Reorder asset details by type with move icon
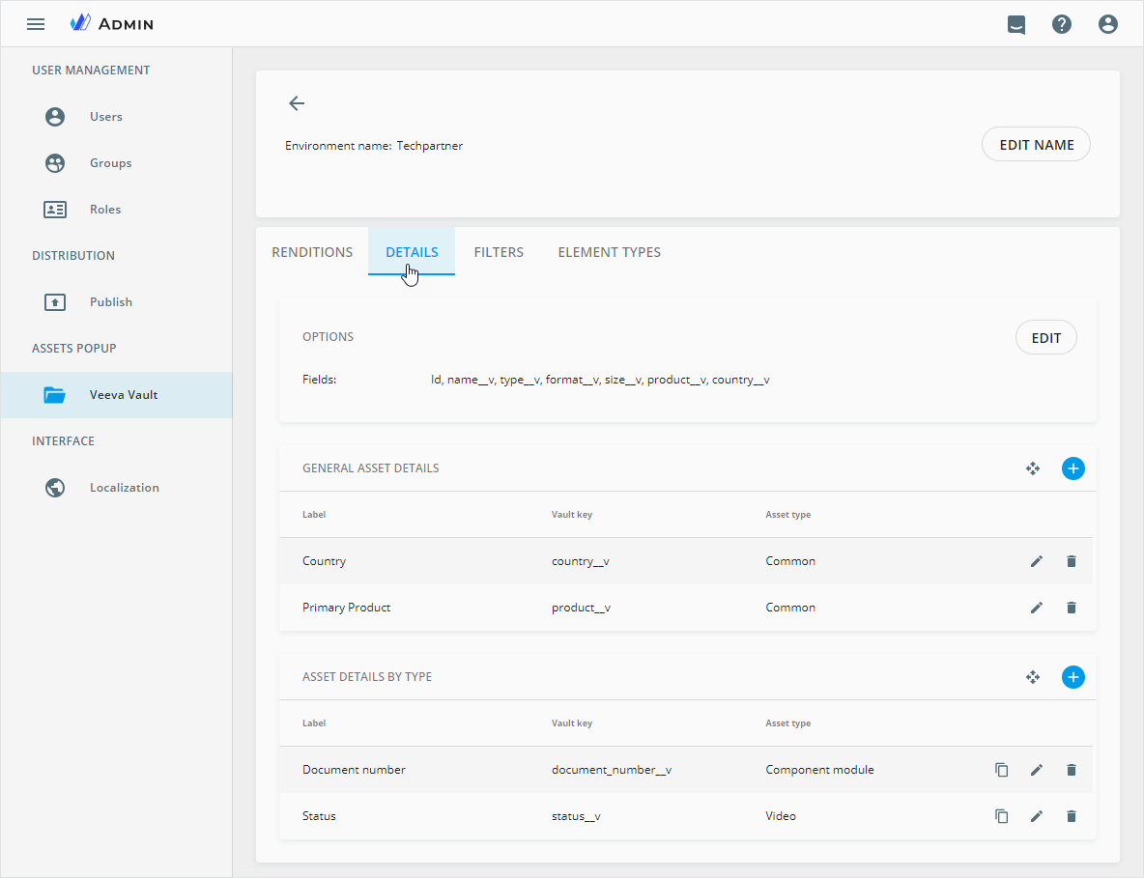Viewport: 1144px width, 878px height. (1033, 677)
